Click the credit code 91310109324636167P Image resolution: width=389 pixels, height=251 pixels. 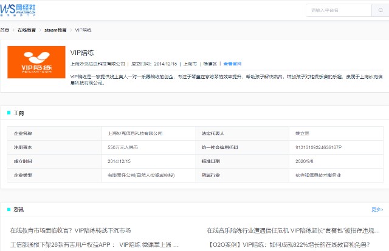[x=318, y=147]
